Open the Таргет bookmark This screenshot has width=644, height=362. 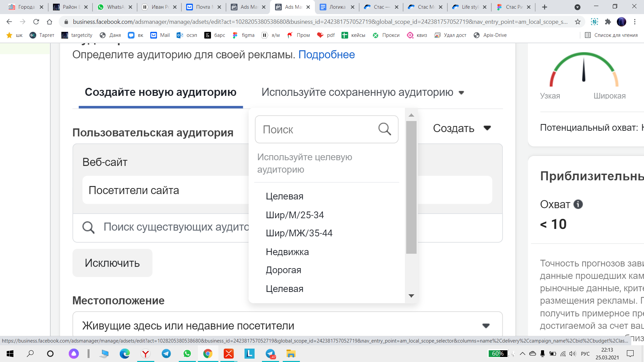pos(42,35)
